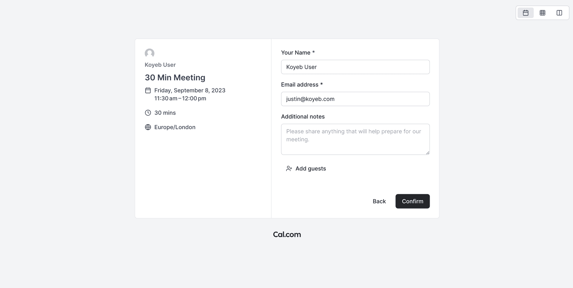Click the clock icon next to 30 mins
Viewport: 573px width, 288px height.
148,113
